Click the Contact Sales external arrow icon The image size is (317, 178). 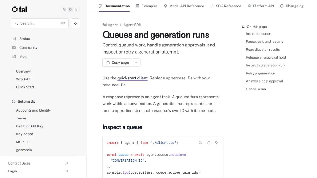click(66, 163)
